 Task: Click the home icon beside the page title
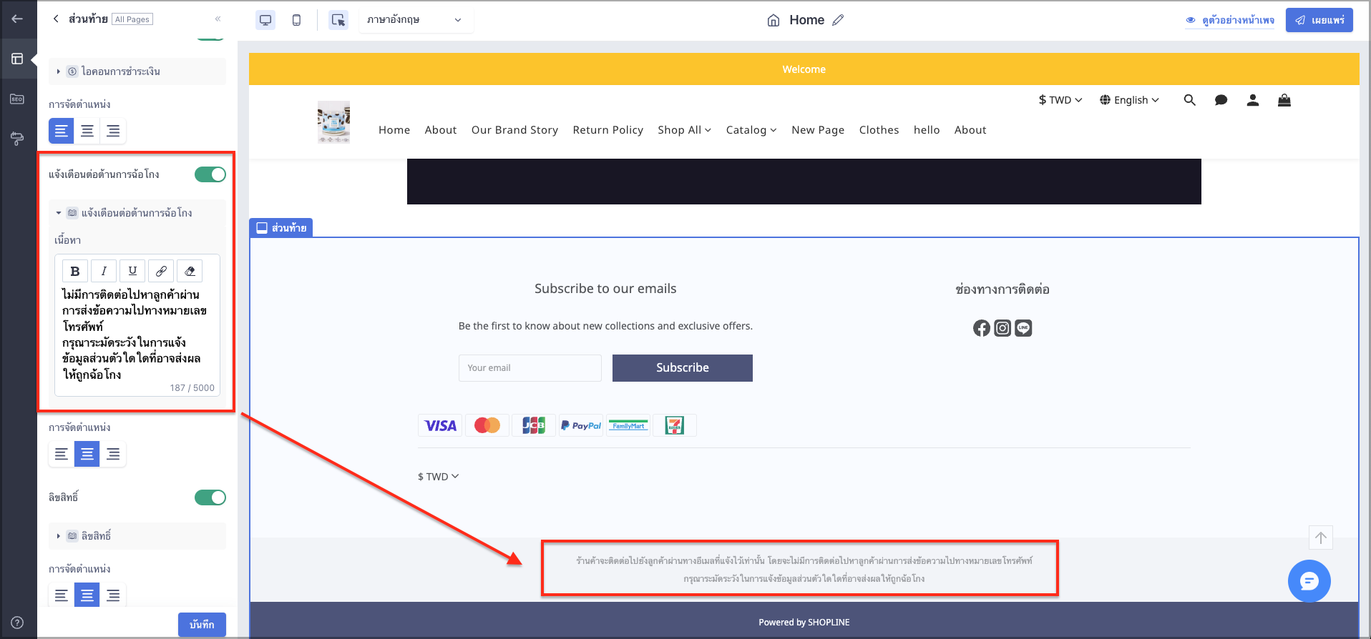(774, 20)
